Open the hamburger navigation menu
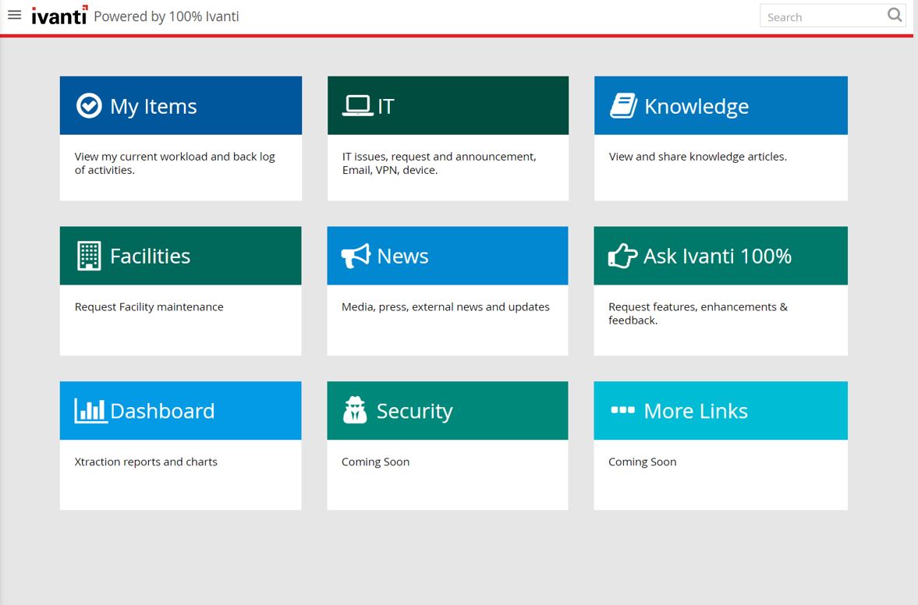Screen dimensions: 918x605 tap(14, 14)
